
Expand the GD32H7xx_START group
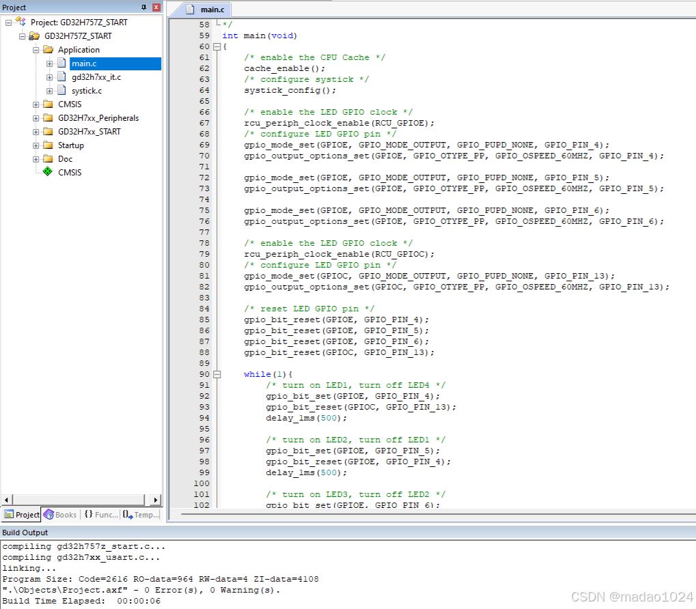pos(36,132)
